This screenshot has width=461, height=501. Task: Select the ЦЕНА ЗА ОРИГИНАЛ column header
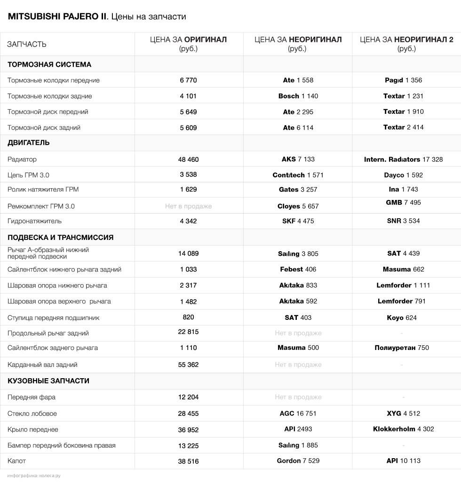pos(189,44)
